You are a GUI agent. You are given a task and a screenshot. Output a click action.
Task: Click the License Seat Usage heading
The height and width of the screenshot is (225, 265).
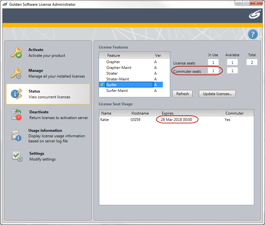[116, 104]
